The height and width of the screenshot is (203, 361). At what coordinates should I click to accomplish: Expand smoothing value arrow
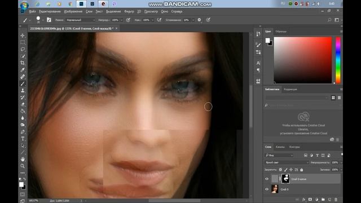click(193, 20)
